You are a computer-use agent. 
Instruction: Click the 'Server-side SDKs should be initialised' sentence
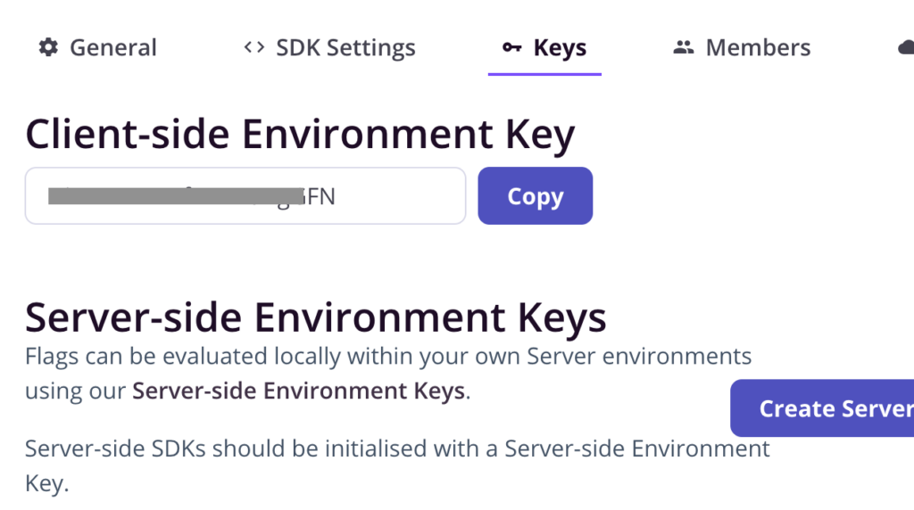397,465
